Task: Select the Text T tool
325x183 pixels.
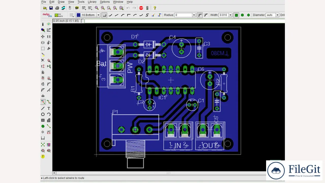Action: coord(48,108)
